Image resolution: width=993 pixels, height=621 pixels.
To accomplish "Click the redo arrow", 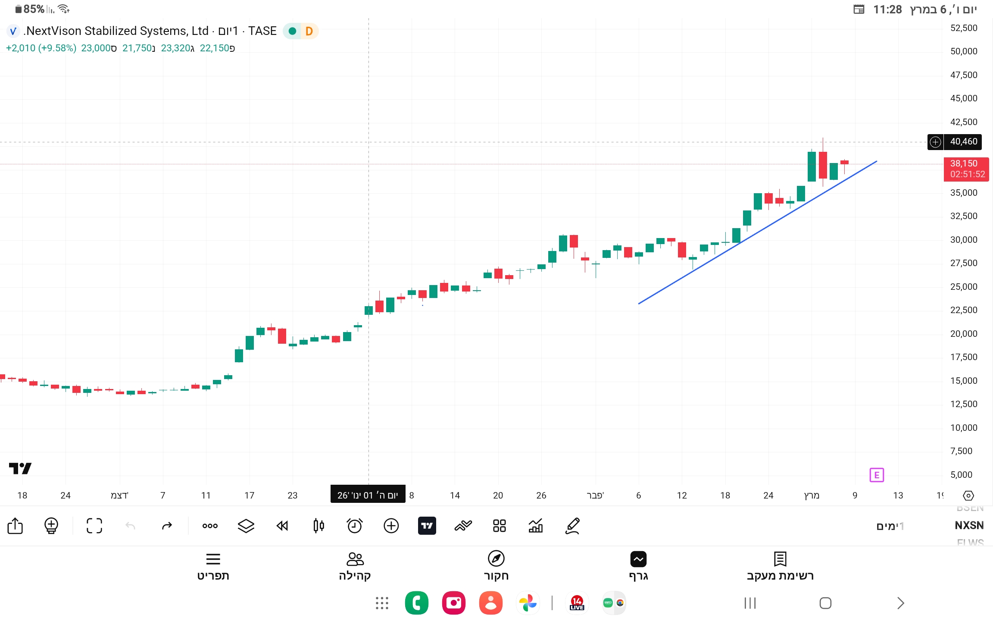I will 167,526.
